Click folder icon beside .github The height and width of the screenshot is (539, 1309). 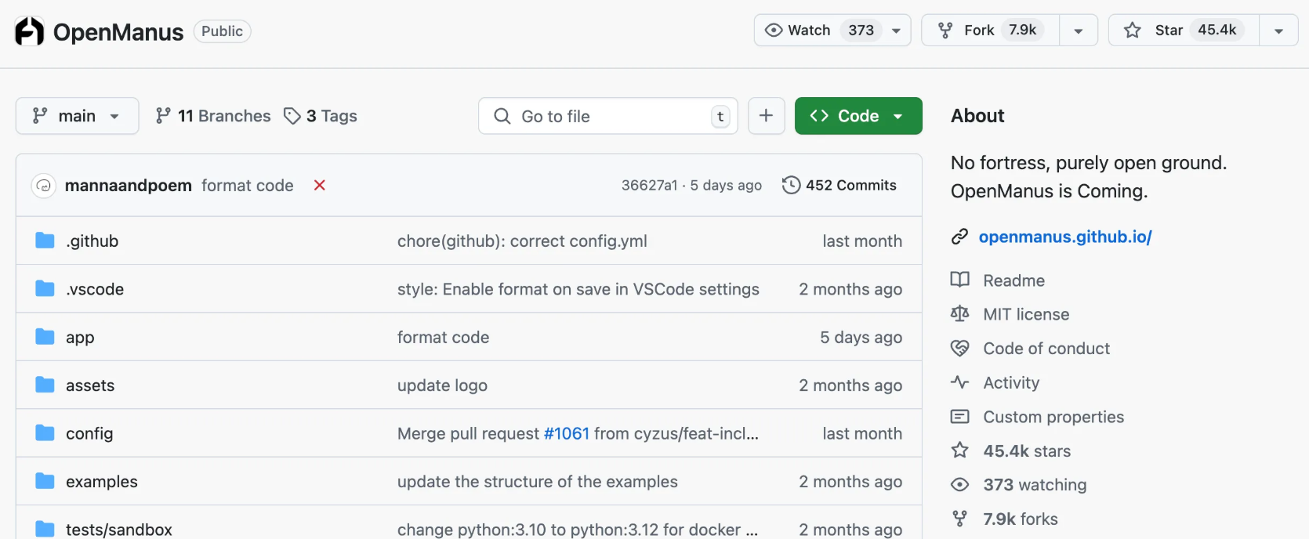(x=45, y=241)
